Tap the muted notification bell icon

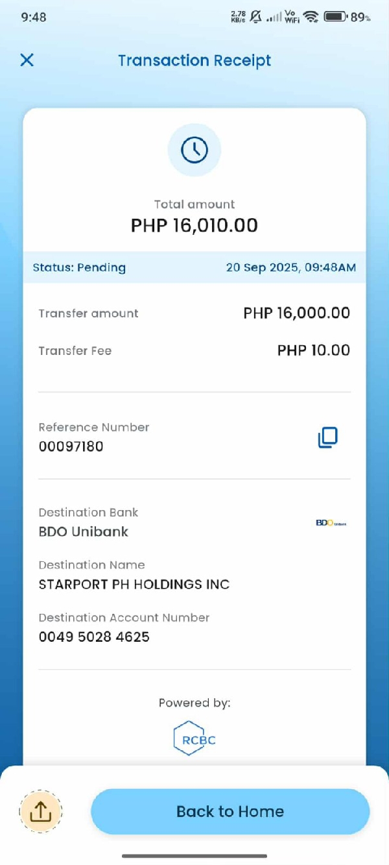255,17
